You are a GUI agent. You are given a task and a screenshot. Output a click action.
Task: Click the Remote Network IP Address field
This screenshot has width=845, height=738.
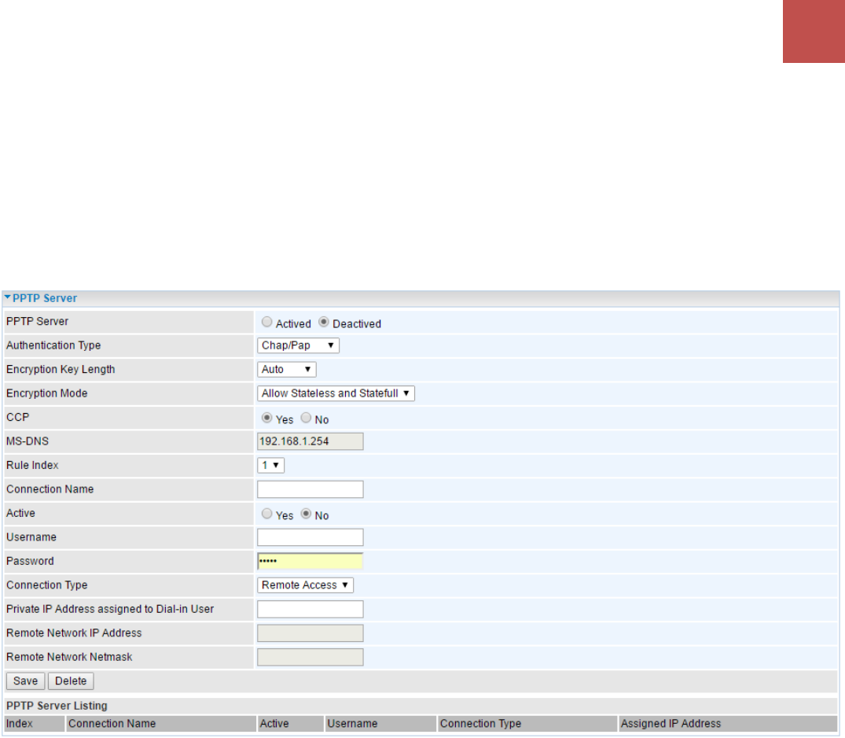pyautogui.click(x=310, y=633)
